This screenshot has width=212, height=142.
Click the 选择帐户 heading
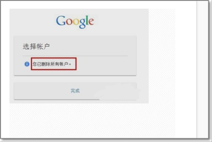pos(36,46)
